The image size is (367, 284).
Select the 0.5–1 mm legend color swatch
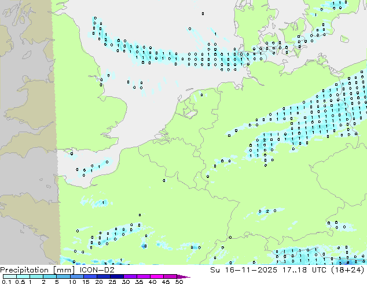pos(23,276)
